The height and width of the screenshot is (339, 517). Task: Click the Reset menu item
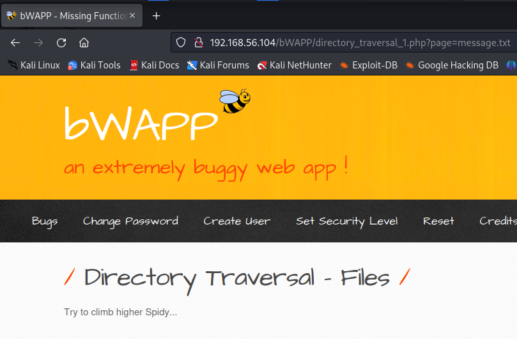point(438,221)
